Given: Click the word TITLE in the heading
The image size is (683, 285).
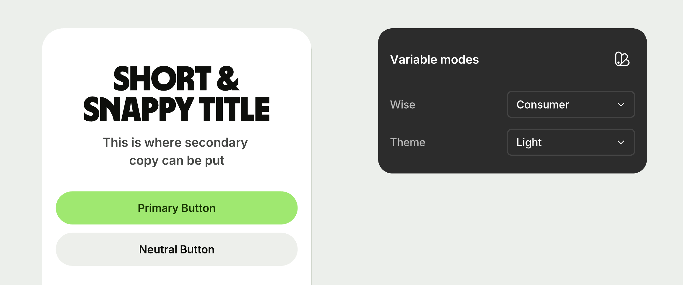Looking at the screenshot, I should [234, 109].
